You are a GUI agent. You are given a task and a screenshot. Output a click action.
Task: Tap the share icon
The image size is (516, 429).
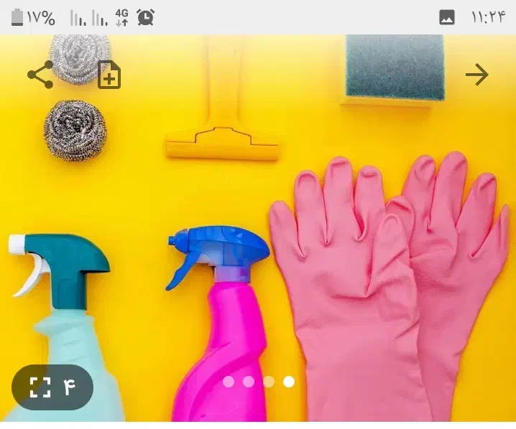(40, 75)
